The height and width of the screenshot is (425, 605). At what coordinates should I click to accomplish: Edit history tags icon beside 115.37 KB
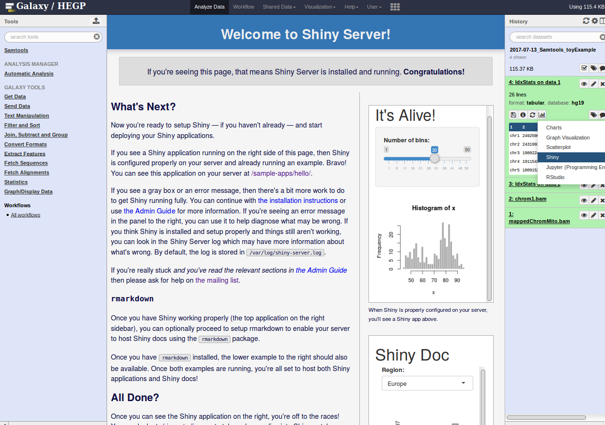coord(593,68)
